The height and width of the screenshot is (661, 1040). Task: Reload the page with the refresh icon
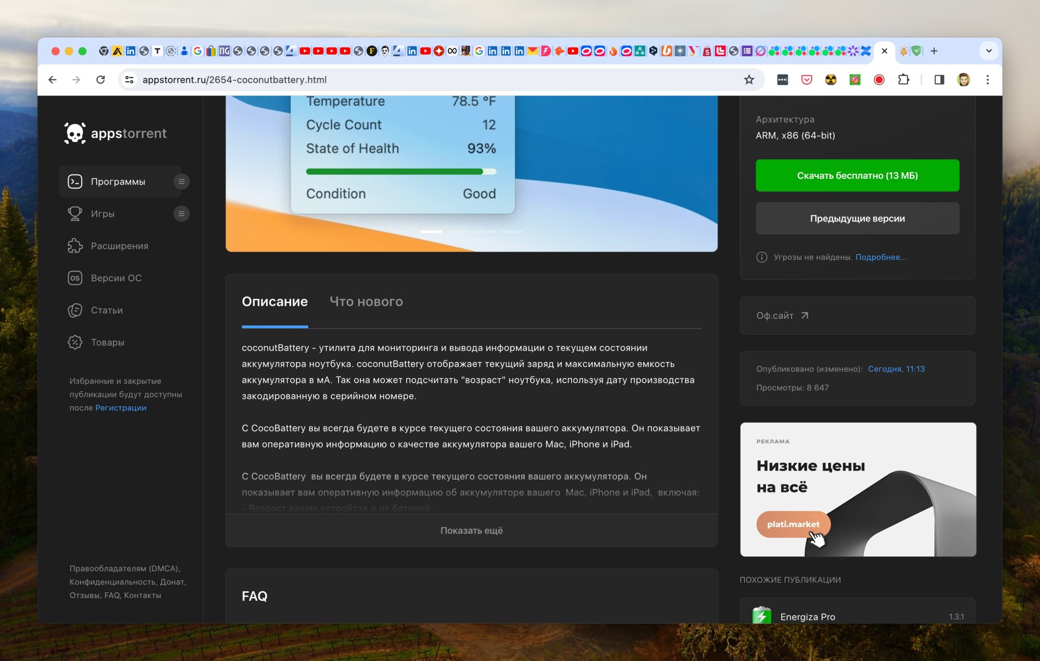tap(101, 80)
